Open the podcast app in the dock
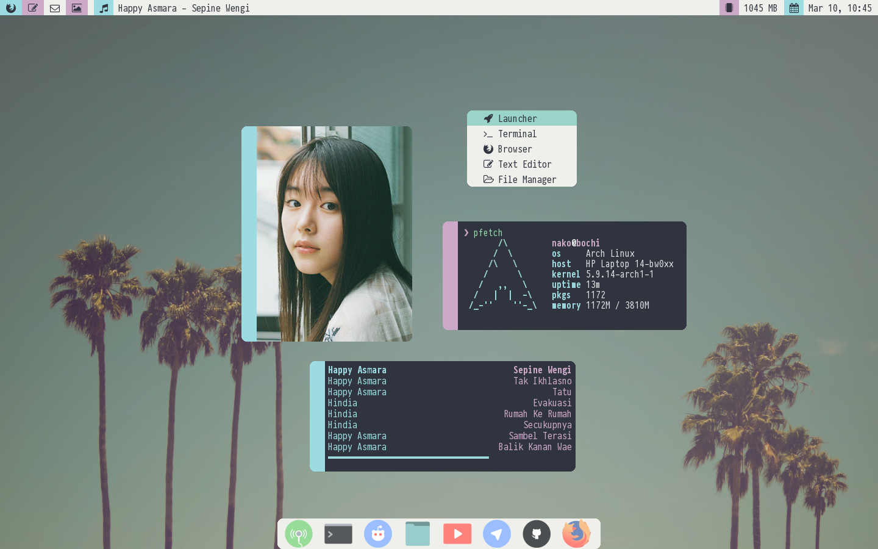The image size is (878, 549). 299,534
